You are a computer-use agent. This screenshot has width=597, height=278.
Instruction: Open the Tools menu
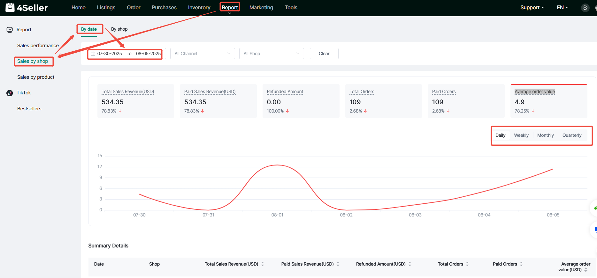point(291,8)
